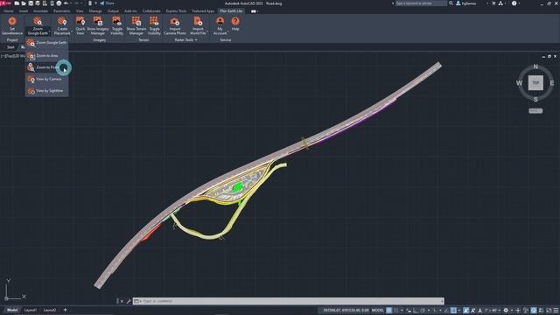The image size is (560, 315).
Task: Switch to the Collaborate ribbon tab
Action: (151, 11)
